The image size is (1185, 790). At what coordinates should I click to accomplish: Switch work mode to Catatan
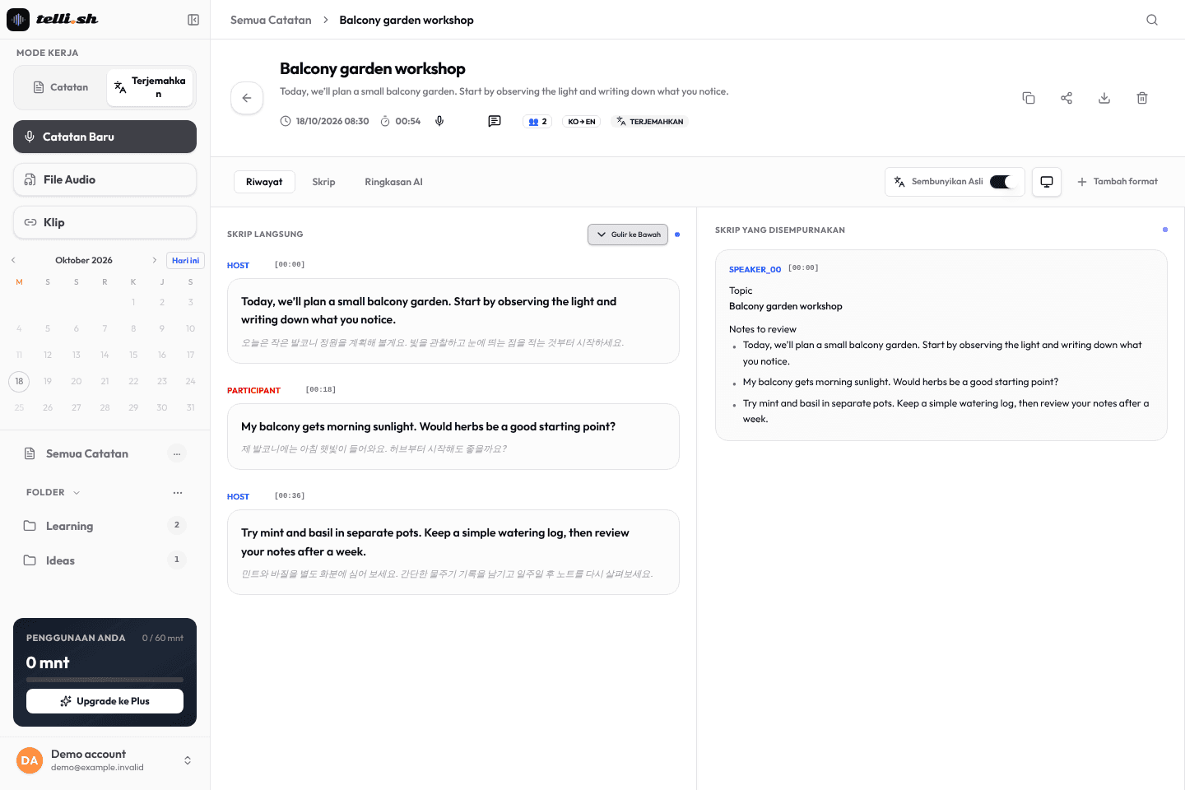[60, 87]
